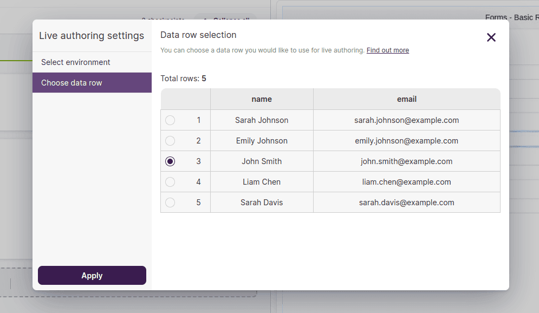The width and height of the screenshot is (539, 313).
Task: Select Liam Chen's row via radio button
Action: click(170, 181)
